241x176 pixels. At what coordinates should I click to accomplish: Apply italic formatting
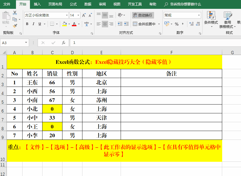[33, 24]
